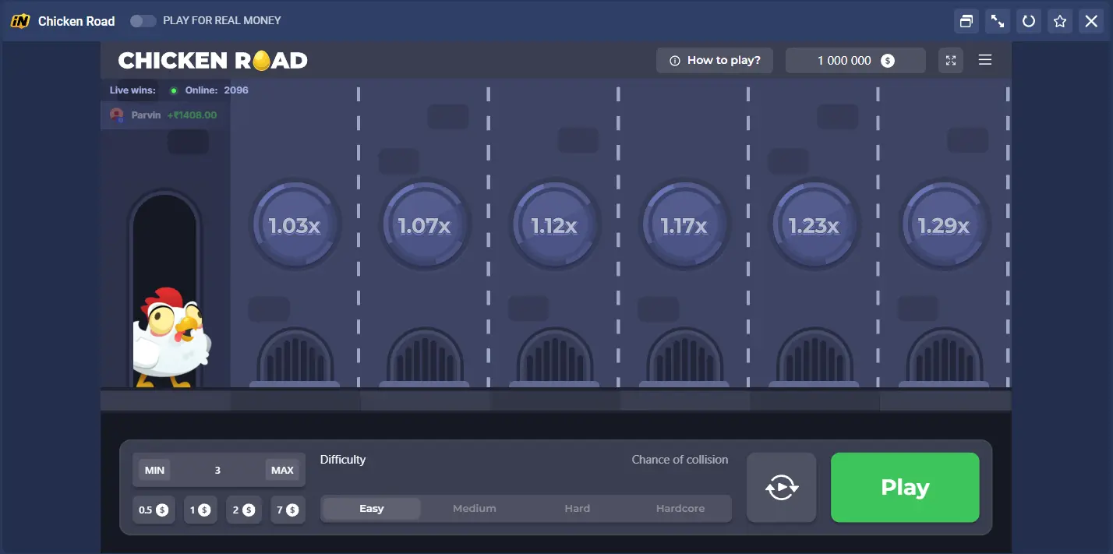Viewport: 1113px width, 554px height.
Task: Select Hardcore difficulty
Action: tap(680, 509)
